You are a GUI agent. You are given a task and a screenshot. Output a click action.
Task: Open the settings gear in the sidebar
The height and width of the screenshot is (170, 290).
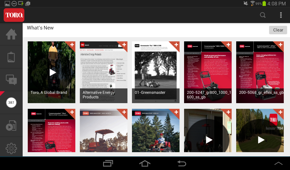click(x=11, y=148)
